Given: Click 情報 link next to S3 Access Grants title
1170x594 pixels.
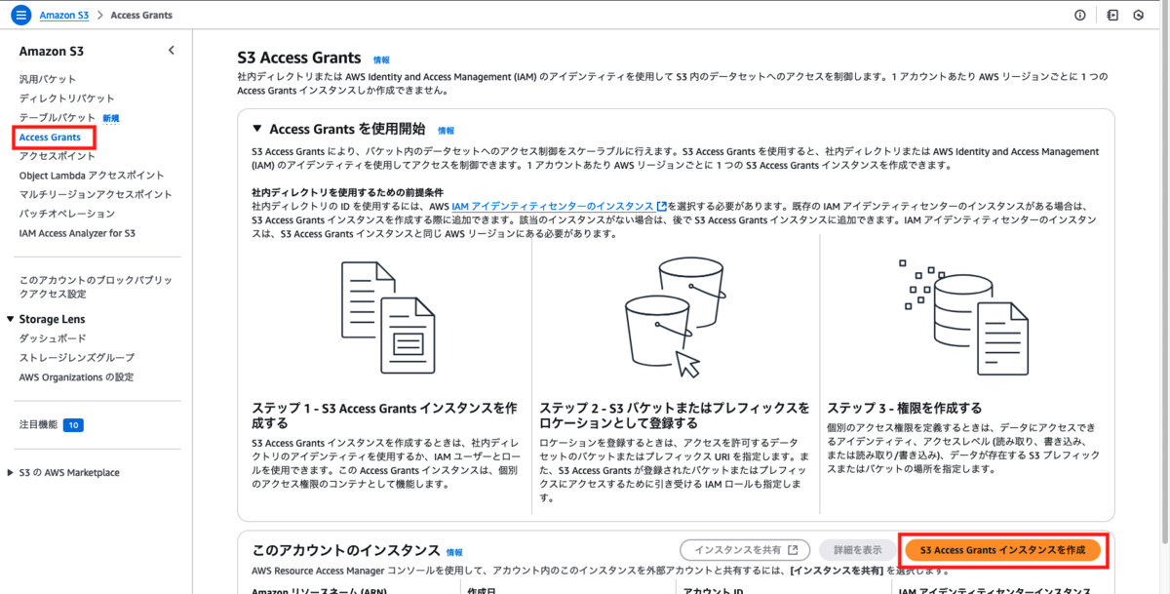Looking at the screenshot, I should [x=381, y=60].
